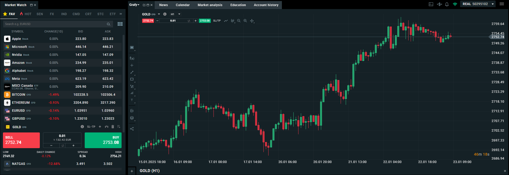Open the GOLD symbol dropdown on chart

[x=159, y=14]
